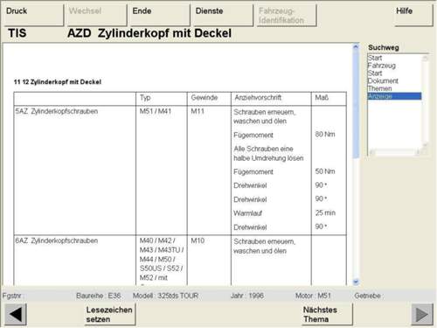Click Suchweg list scroll-up arrow
Screen dimensions: 437x328
pos(425,59)
